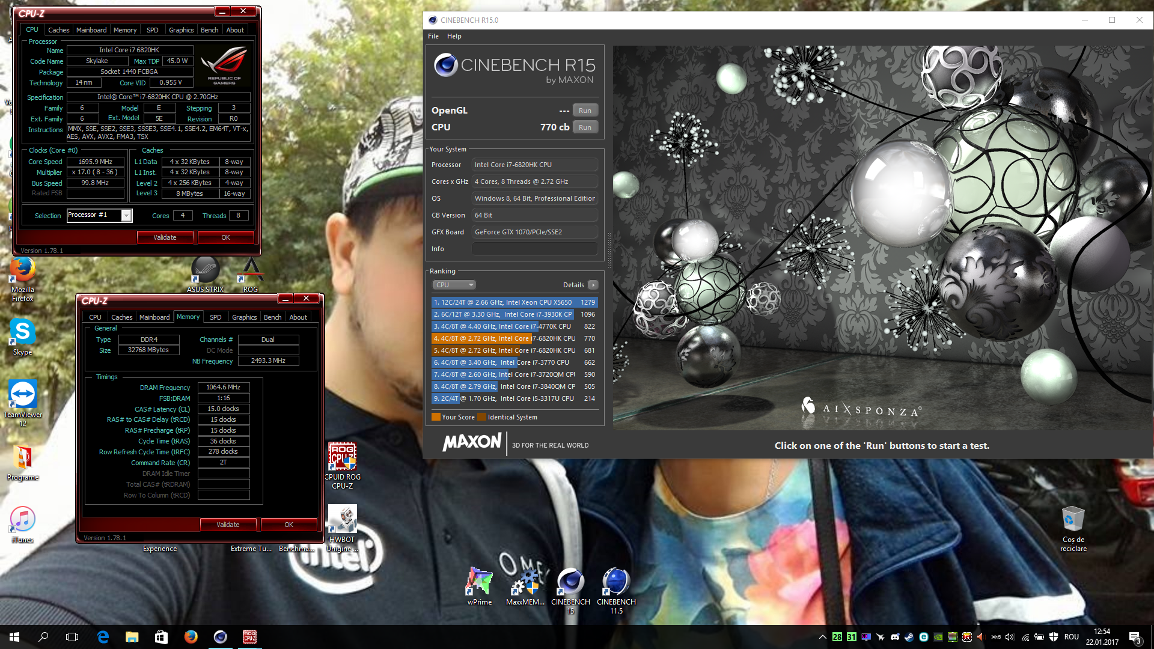This screenshot has width=1154, height=649.
Task: Open Firefox from the taskbar
Action: pos(191,637)
